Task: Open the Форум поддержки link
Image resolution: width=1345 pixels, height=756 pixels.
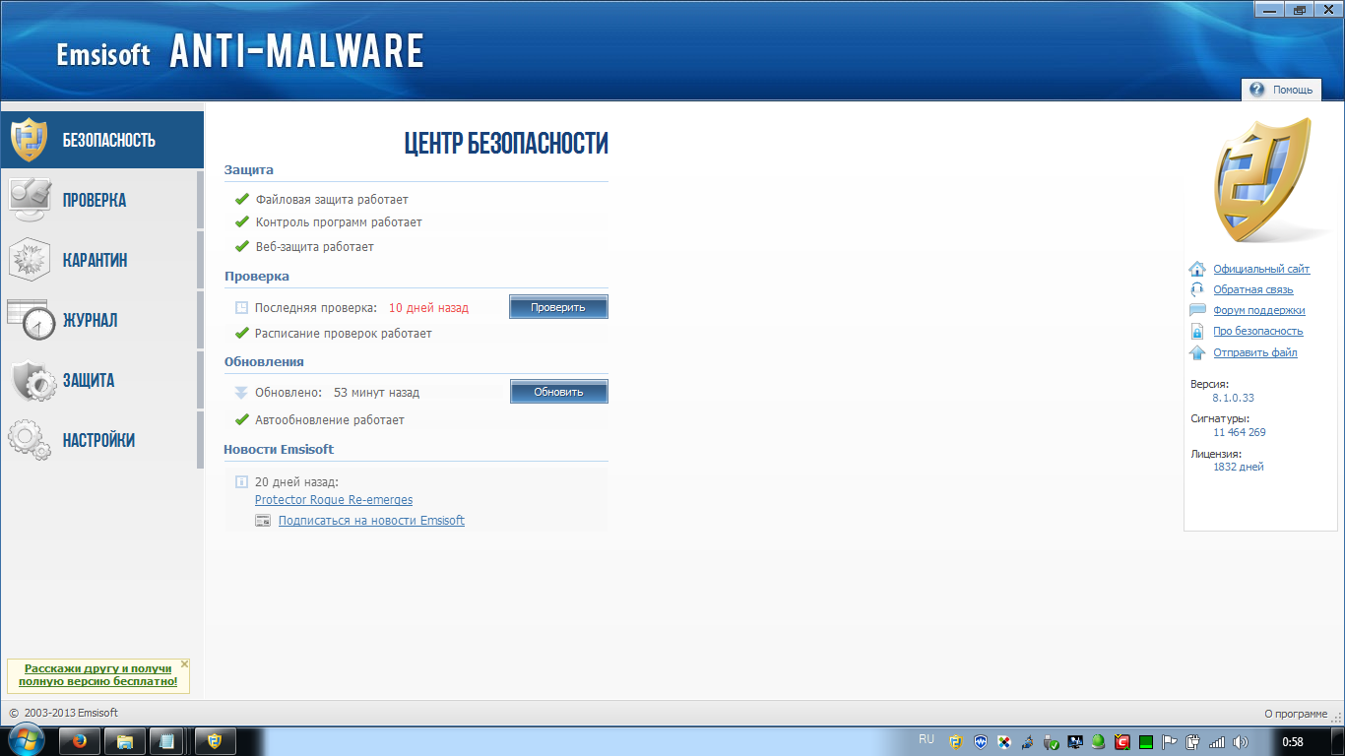Action: [x=1259, y=310]
